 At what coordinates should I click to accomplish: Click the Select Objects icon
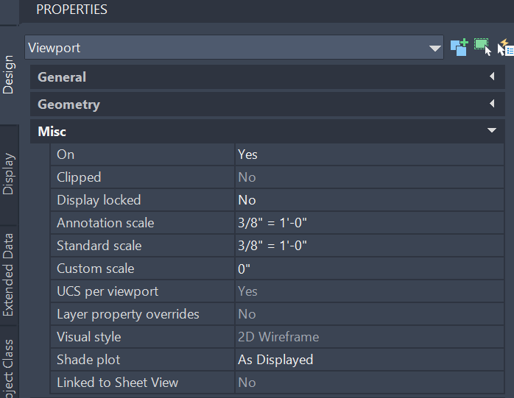pyautogui.click(x=482, y=47)
